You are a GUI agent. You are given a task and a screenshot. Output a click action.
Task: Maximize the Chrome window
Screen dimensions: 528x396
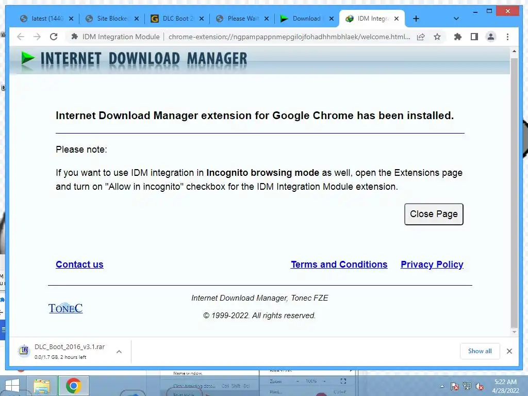[490, 11]
